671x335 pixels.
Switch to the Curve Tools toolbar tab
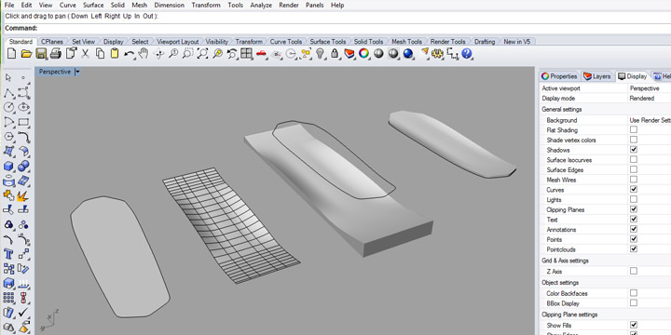286,42
